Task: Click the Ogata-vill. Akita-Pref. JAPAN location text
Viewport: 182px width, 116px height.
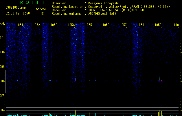Action: pyautogui.click(x=129, y=7)
